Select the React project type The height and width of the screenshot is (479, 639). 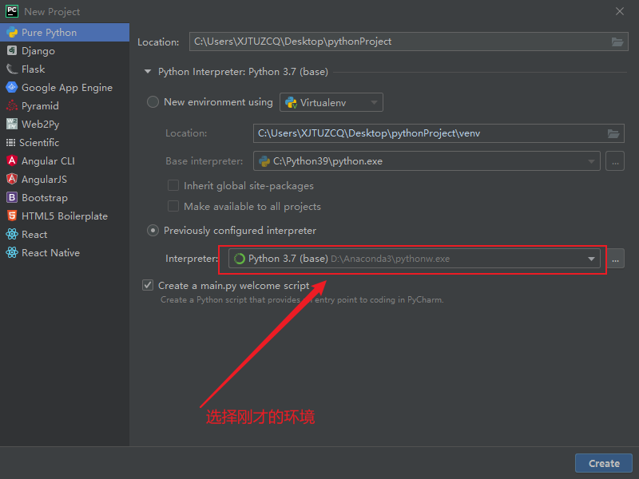click(x=65, y=234)
